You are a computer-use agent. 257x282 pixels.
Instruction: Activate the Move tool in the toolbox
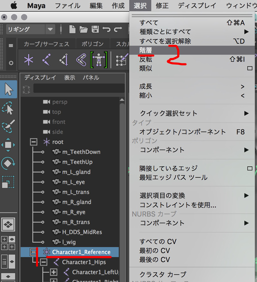coord(8,145)
